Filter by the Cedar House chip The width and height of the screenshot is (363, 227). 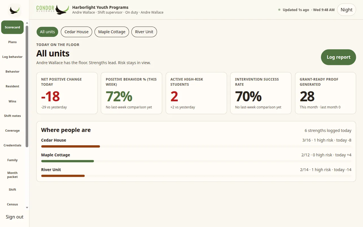77,32
